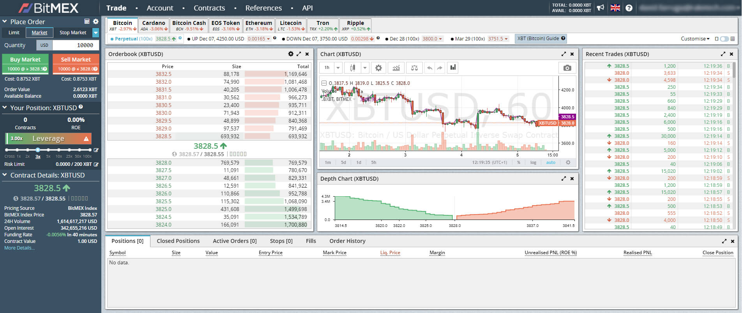The width and height of the screenshot is (742, 313).
Task: Toggle auto scale on chart
Action: pos(550,162)
